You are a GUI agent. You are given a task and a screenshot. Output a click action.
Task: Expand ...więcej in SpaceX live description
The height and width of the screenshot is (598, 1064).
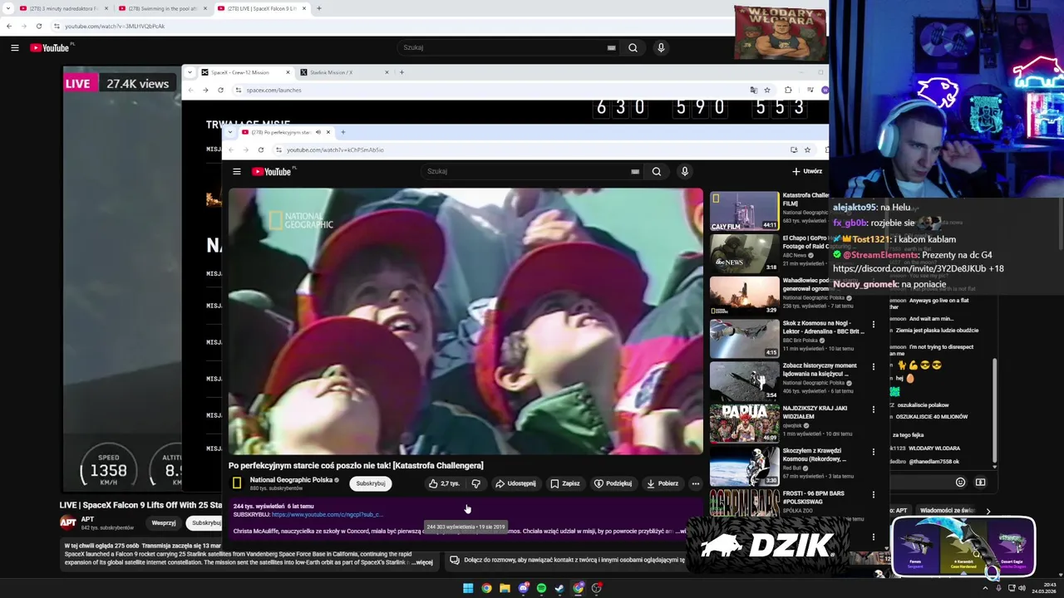point(422,562)
